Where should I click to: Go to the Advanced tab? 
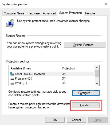[49, 13]
